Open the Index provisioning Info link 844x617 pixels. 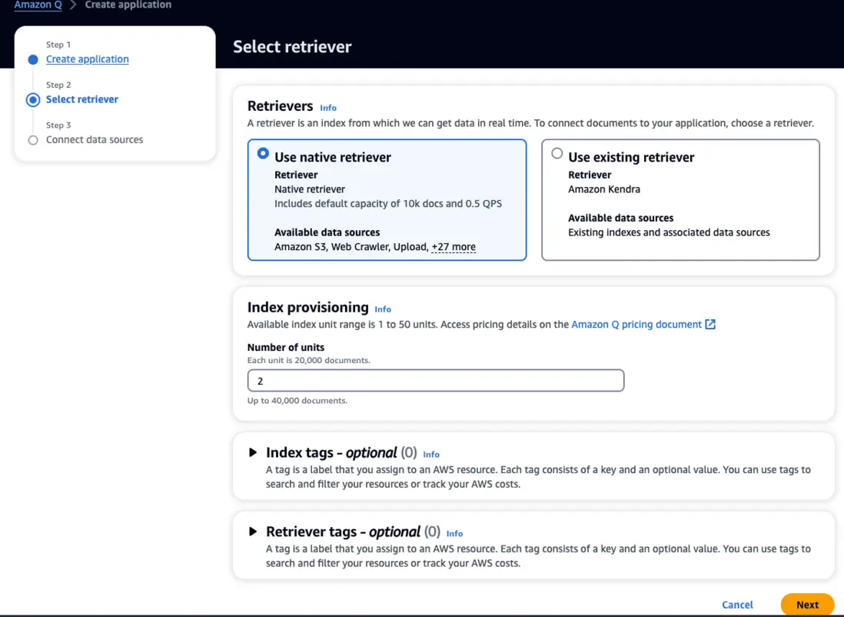[383, 309]
